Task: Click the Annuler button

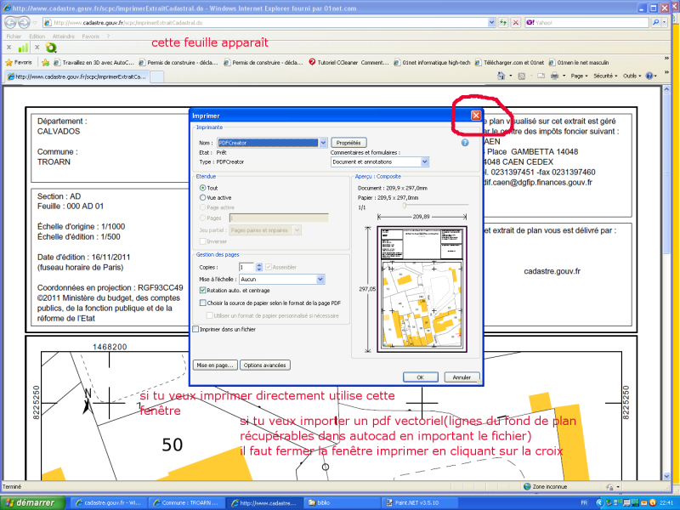Action: (462, 377)
